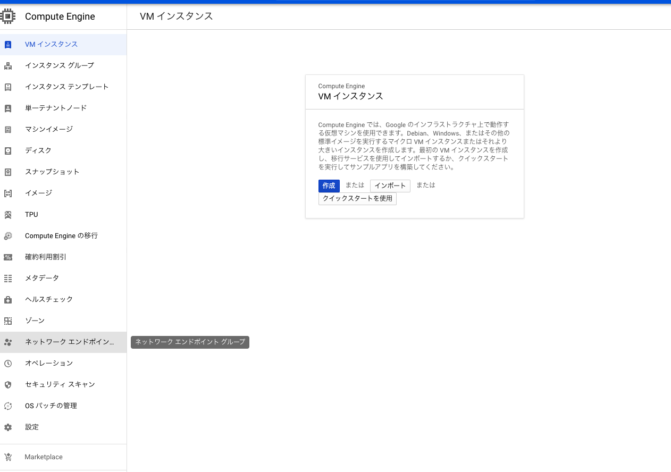Screen dimensions: 671x472
Task: Select the ディスク icon in the sidebar
Action: (x=8, y=150)
